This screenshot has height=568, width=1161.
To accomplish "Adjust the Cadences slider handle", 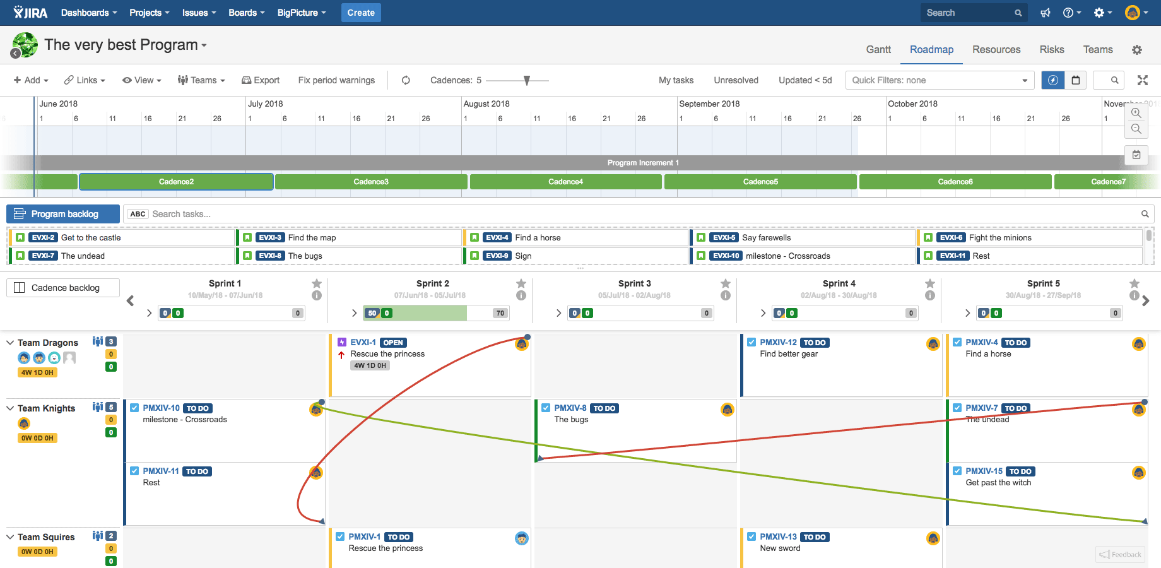I will [527, 80].
